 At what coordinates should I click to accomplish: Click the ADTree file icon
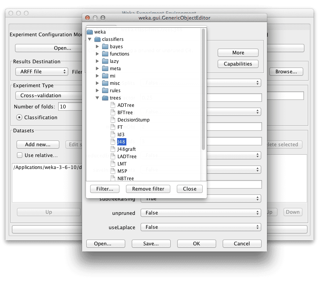[113, 105]
